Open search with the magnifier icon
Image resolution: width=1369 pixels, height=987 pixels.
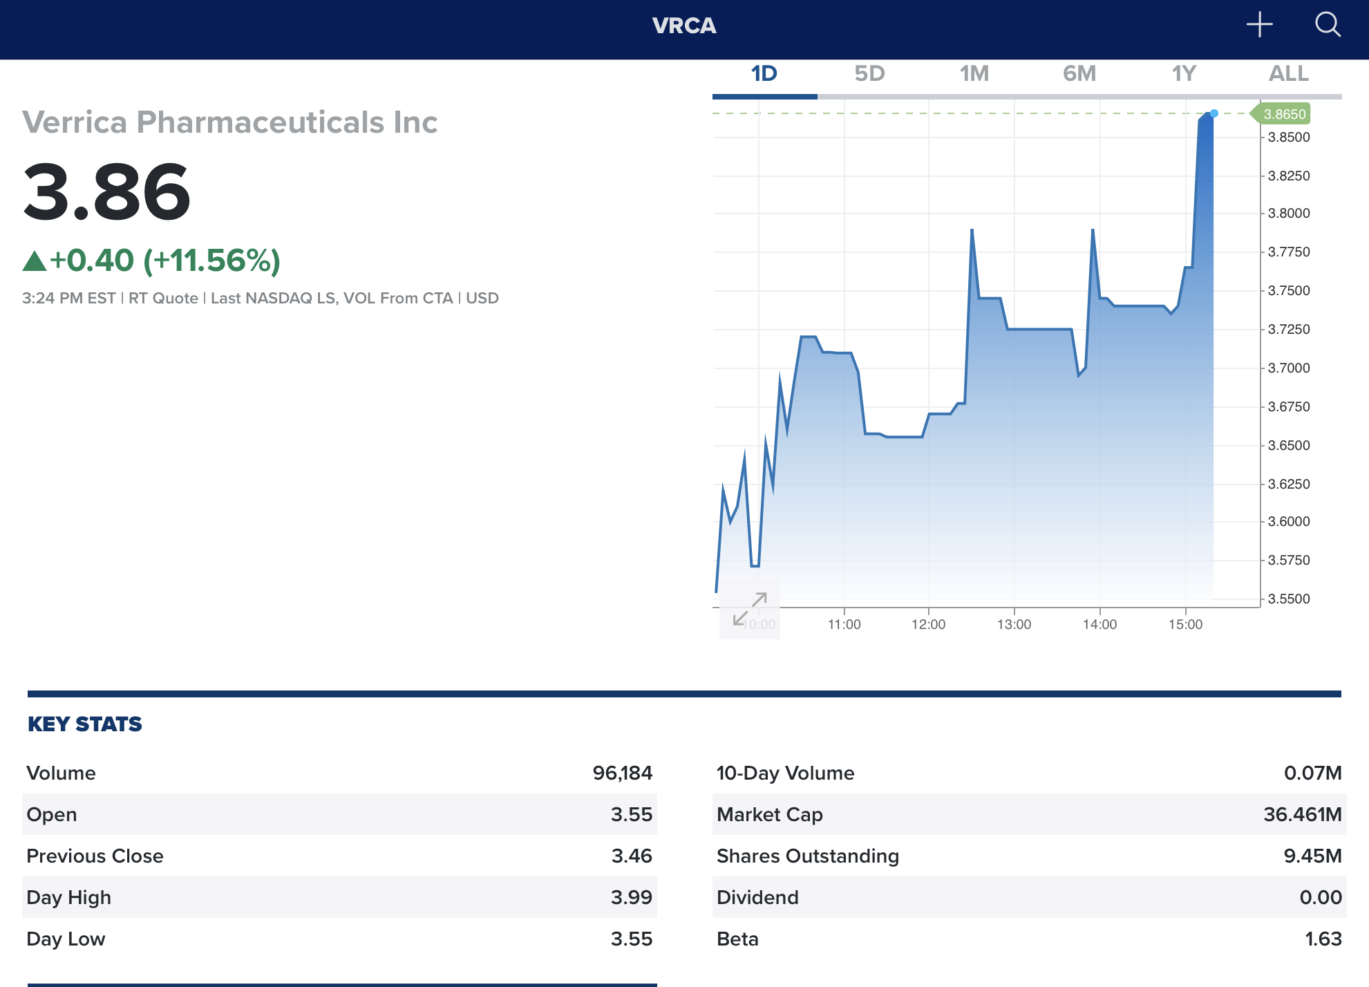click(1327, 25)
